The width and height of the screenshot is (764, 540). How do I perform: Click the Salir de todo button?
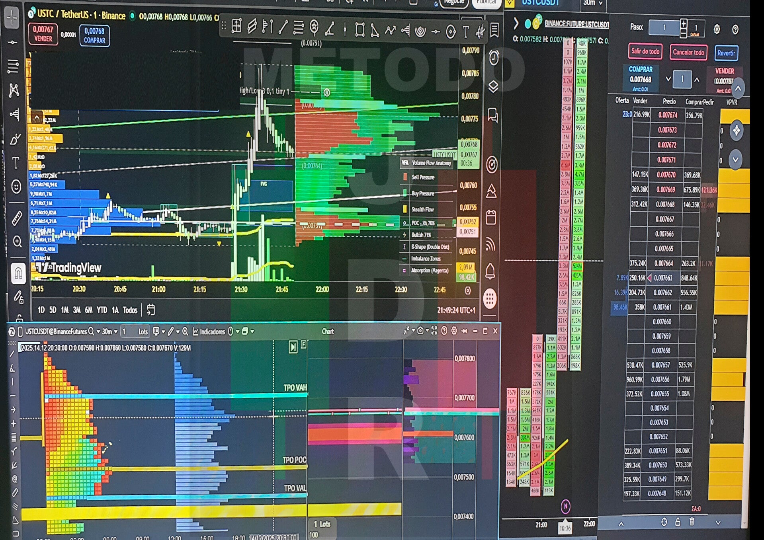[x=645, y=51]
